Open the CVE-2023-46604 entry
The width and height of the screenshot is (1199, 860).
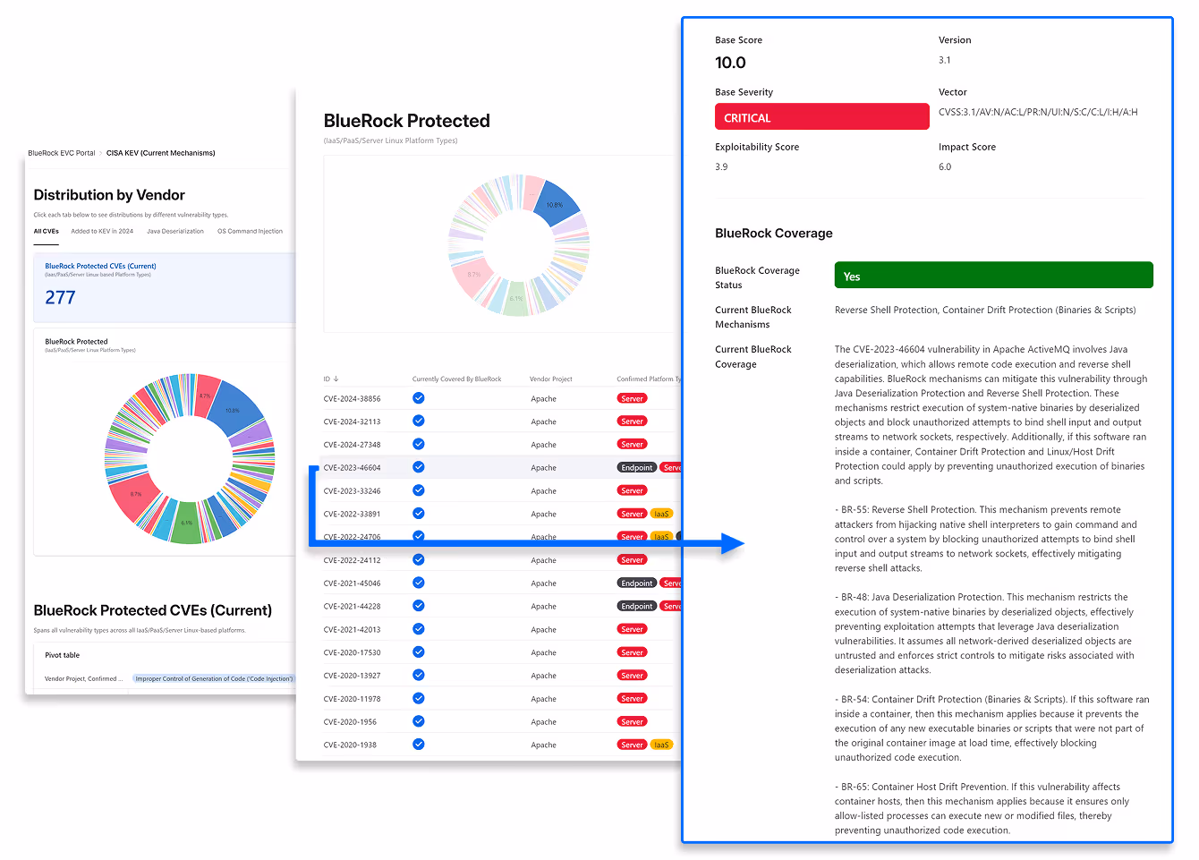(x=352, y=468)
